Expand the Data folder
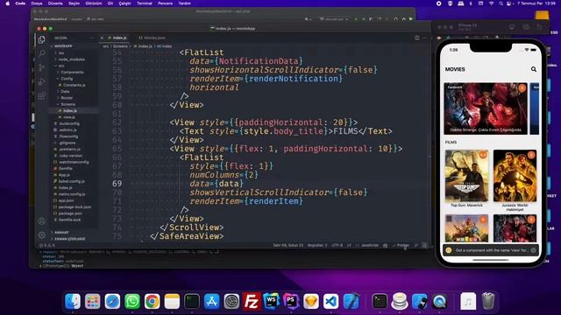The height and width of the screenshot is (315, 561). point(65,91)
